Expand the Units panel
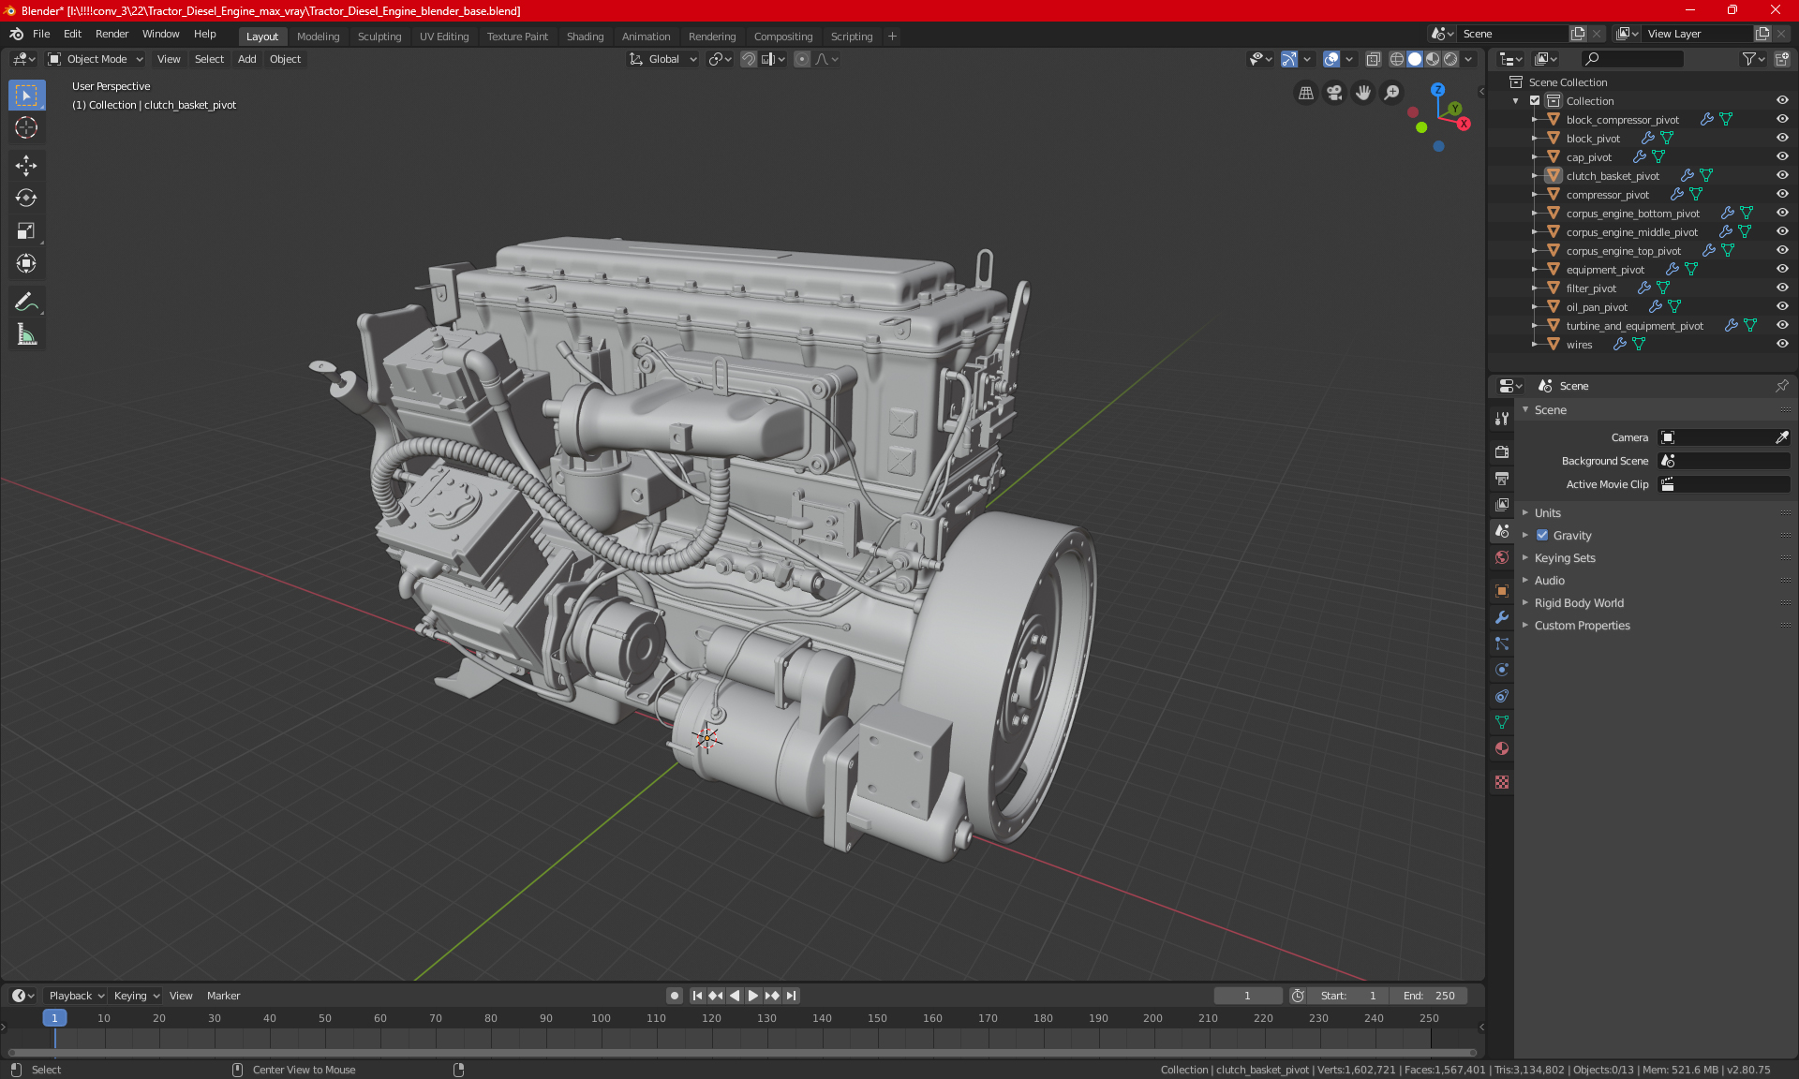The width and height of the screenshot is (1799, 1079). [x=1548, y=513]
